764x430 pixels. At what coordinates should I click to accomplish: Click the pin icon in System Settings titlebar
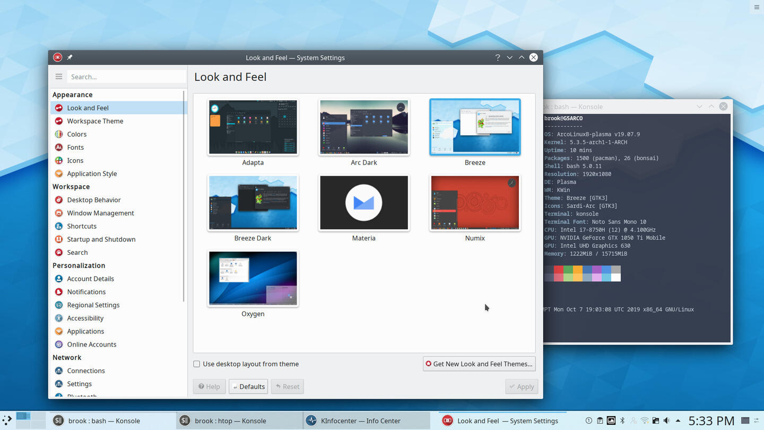[x=70, y=57]
